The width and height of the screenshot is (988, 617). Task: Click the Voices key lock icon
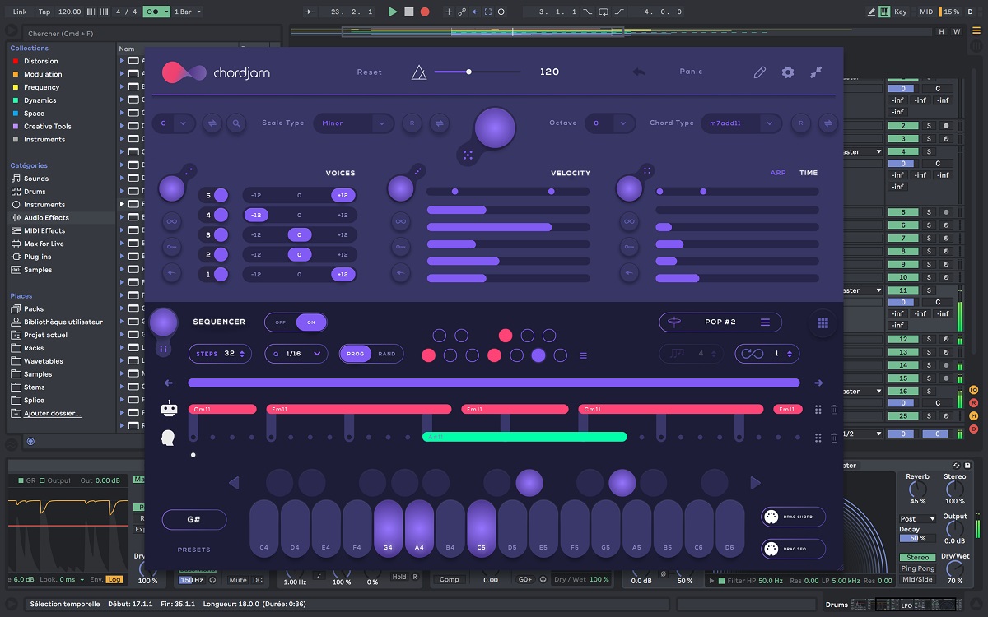point(170,247)
